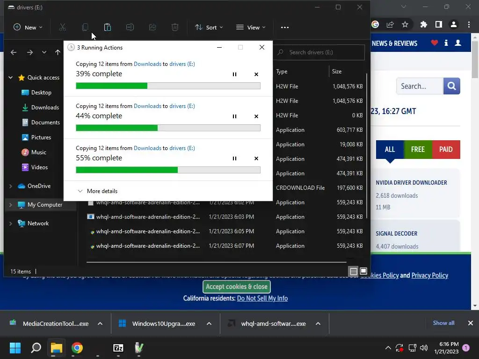Open recent locations dropdown chevron
Viewport: 479px width, 359px height.
[x=44, y=52]
